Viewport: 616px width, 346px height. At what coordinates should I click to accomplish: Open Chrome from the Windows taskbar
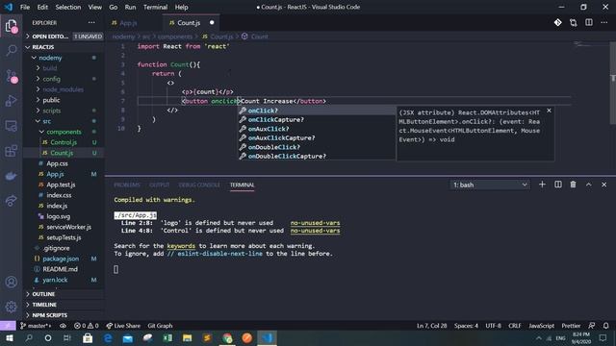(x=227, y=337)
